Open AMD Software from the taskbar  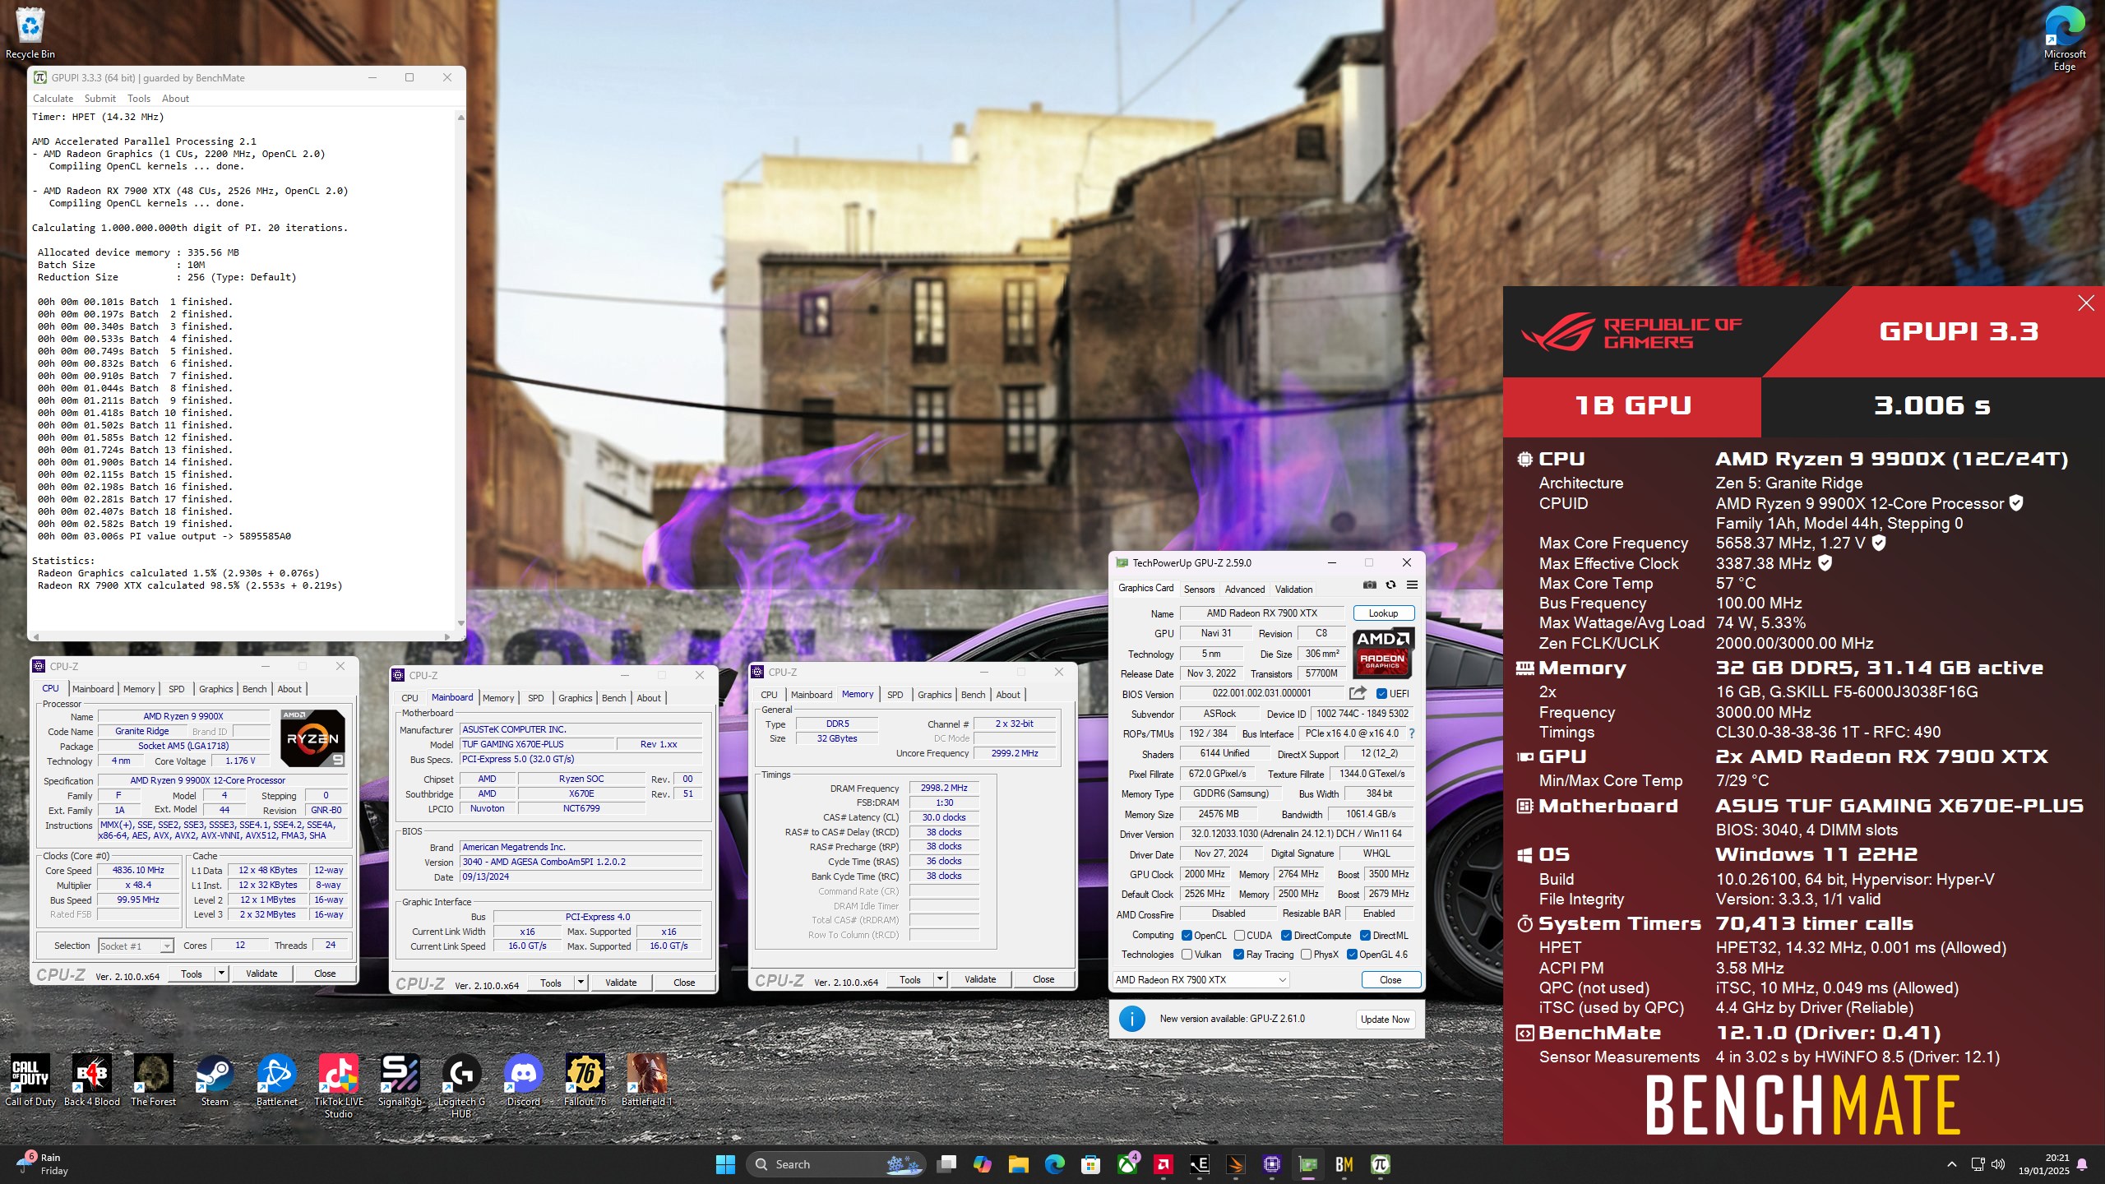click(x=1164, y=1164)
